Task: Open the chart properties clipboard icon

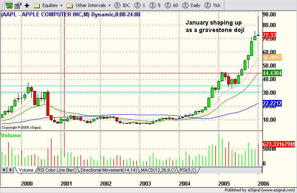Action: point(18,6)
